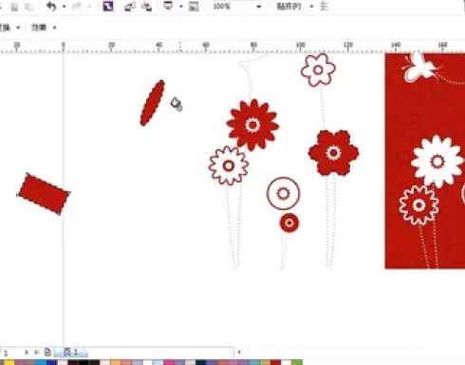Pick the magenta pink palette swatch
Image resolution: width=465 pixels, height=365 pixels.
(x=169, y=362)
